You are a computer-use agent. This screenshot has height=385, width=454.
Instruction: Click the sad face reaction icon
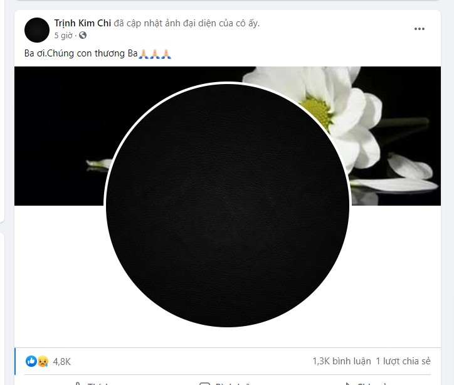pyautogui.click(x=43, y=361)
